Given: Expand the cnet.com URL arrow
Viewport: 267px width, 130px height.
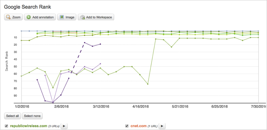Looking at the screenshot, I should [162, 126].
